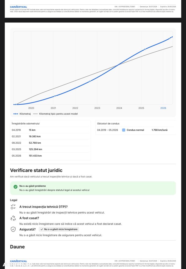Screen dimensions: 186x269
Task: Click the green checkmark success icon
Action: (x=15, y=187)
